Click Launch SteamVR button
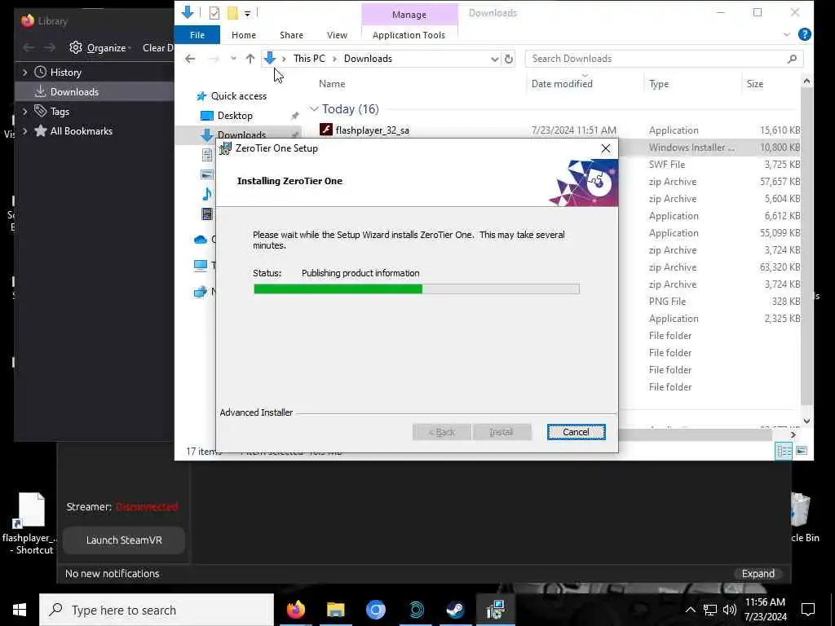 pos(124,540)
